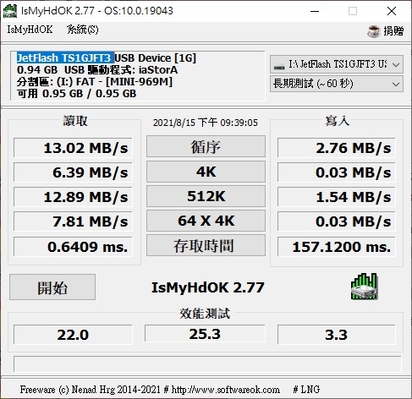Open the IsMyHdOK menu
Screen dimensions: 412x399
click(x=30, y=30)
